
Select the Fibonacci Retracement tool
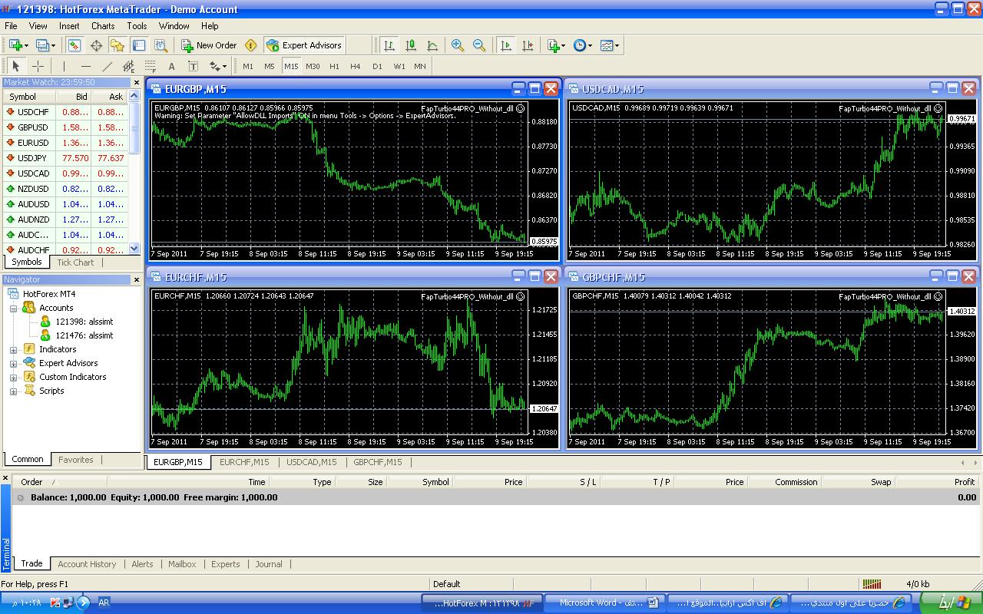[150, 66]
